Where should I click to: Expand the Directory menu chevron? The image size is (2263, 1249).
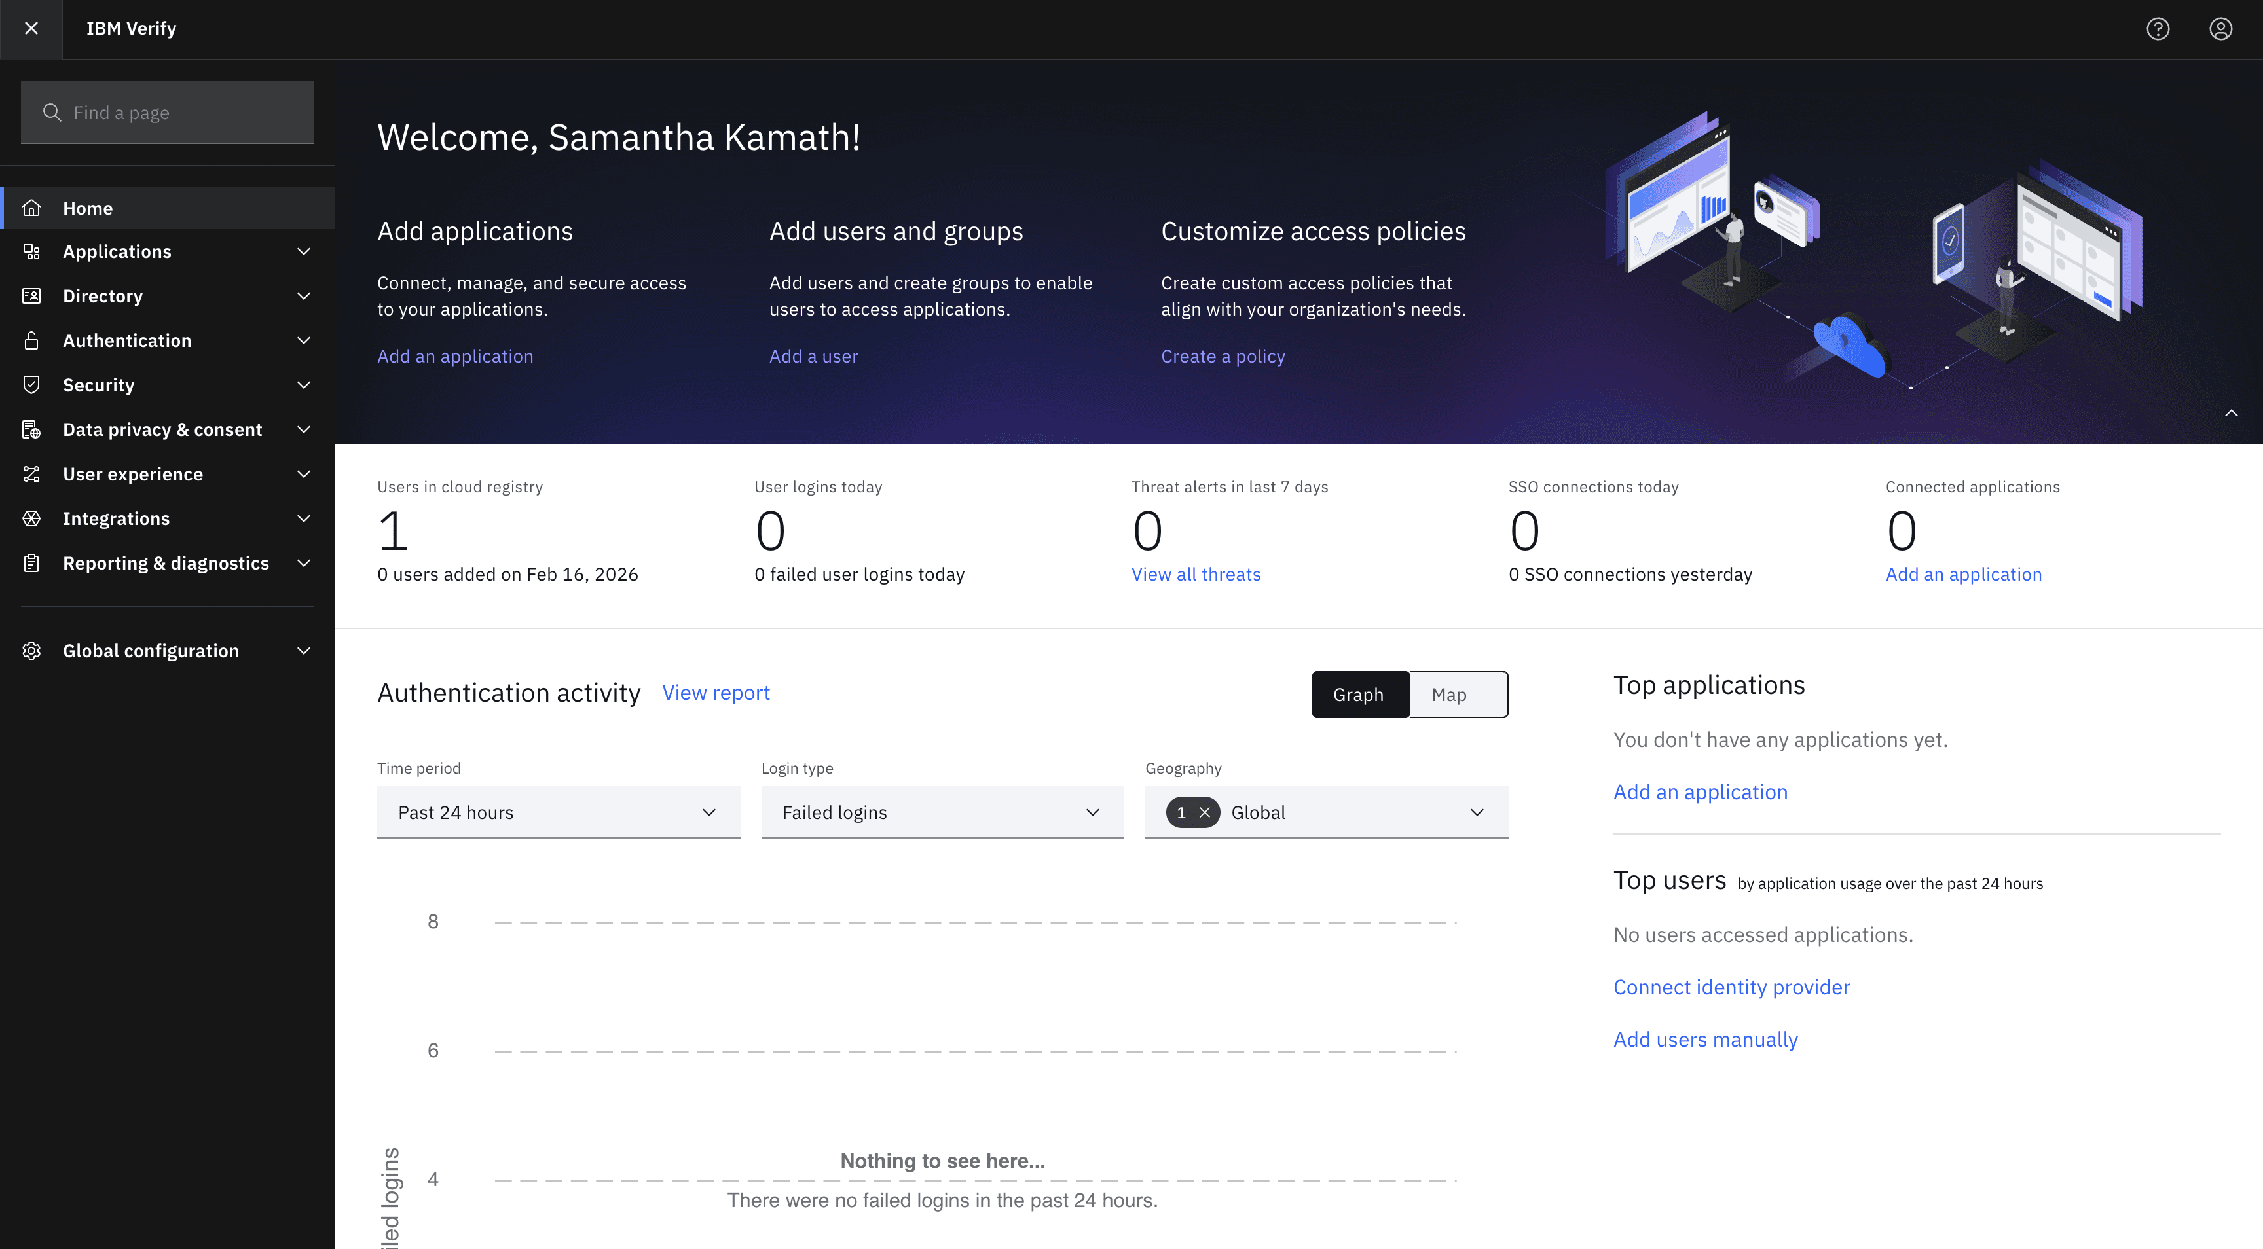click(304, 296)
